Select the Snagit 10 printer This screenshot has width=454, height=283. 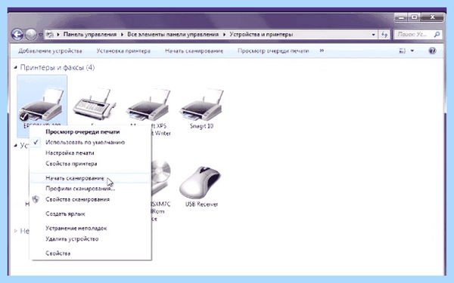point(201,104)
